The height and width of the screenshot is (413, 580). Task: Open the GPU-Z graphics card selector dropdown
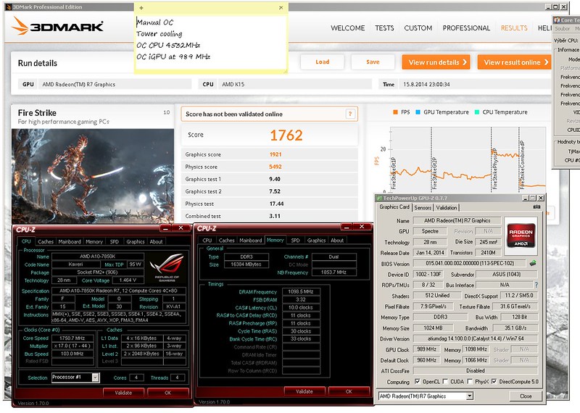coord(469,396)
